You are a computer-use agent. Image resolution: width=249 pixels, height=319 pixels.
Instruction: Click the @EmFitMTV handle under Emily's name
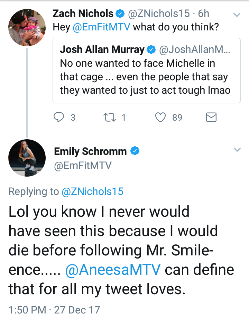tap(83, 166)
